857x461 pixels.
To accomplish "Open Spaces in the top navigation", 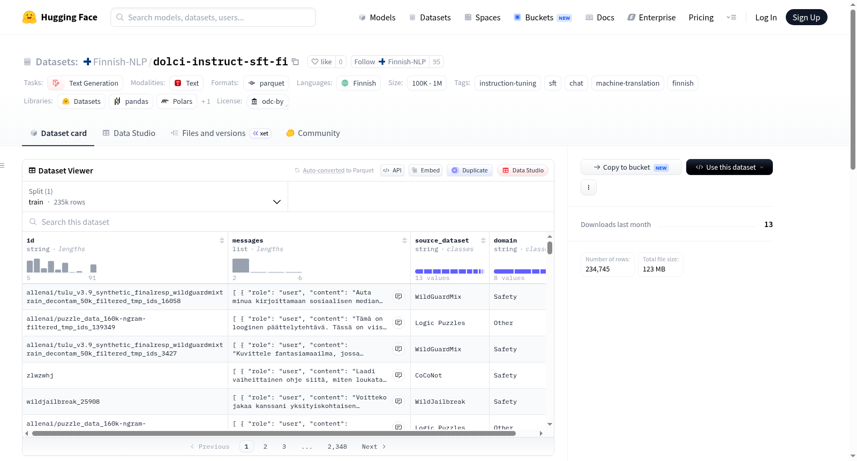I will tap(482, 17).
